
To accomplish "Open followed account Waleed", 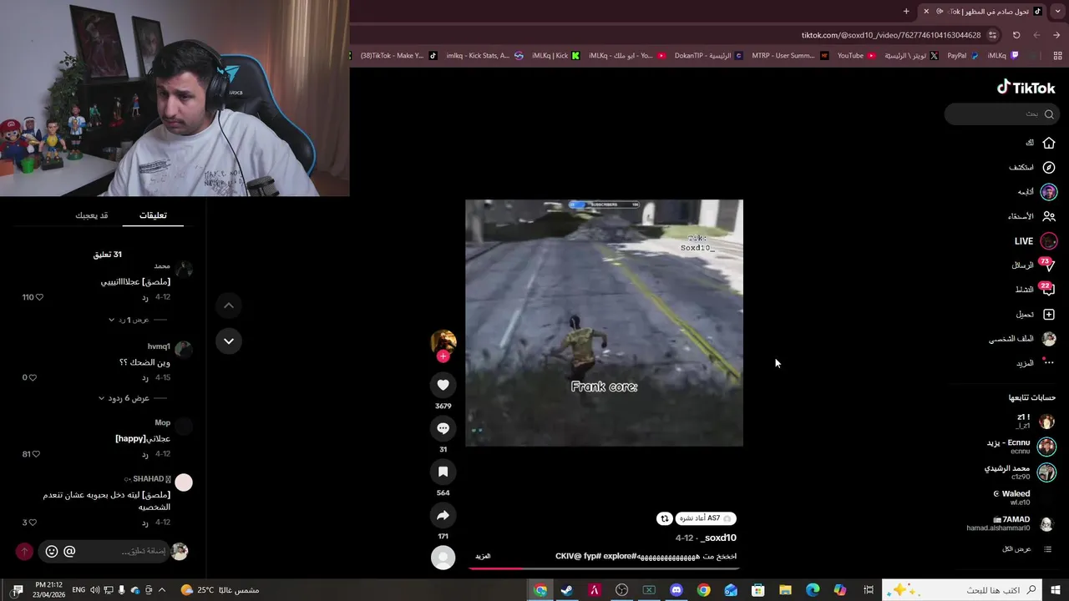I will coord(1024,498).
